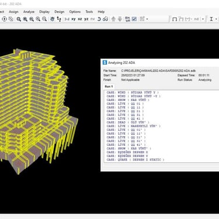
Task: Open dropdown arrow next to assign icon
Action: click(x=147, y=19)
